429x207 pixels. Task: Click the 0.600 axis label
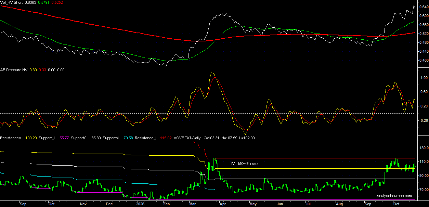pyautogui.click(x=424, y=16)
